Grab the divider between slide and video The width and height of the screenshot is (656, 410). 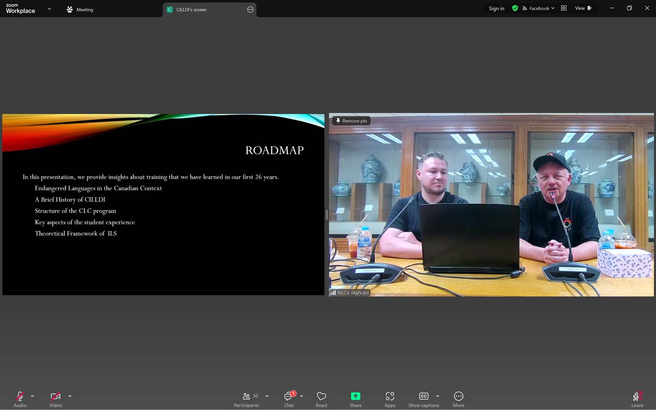click(327, 214)
